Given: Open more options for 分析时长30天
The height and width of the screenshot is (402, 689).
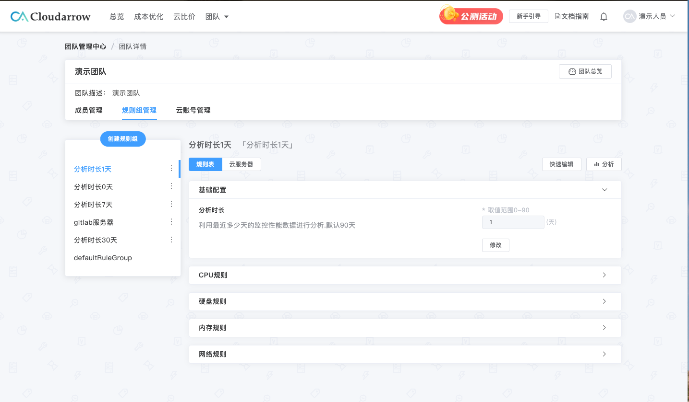Looking at the screenshot, I should click(171, 240).
